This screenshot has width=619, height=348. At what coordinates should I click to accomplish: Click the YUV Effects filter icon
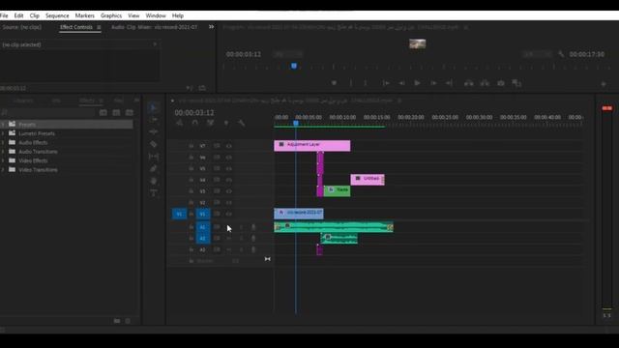point(129,113)
